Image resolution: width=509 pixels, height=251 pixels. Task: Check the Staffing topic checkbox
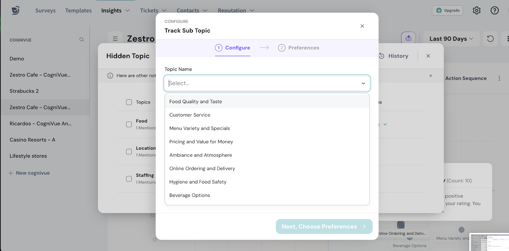[129, 179]
